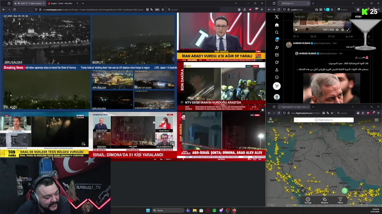Click the taskbar 'Suche' search box
Image resolution: width=382 pixels, height=214 pixels.
click(168, 210)
